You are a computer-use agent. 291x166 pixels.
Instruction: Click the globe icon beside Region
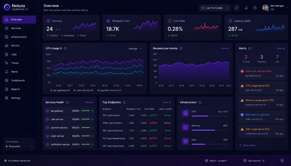pos(206,161)
